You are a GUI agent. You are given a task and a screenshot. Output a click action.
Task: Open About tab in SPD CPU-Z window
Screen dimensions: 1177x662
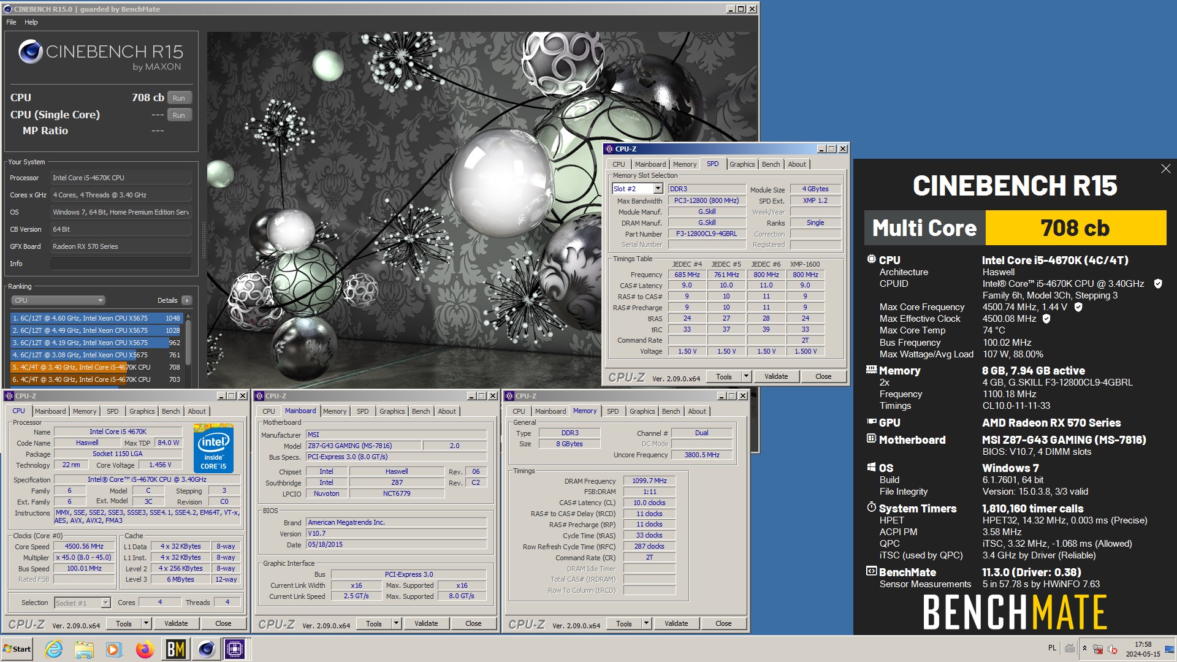pos(797,164)
